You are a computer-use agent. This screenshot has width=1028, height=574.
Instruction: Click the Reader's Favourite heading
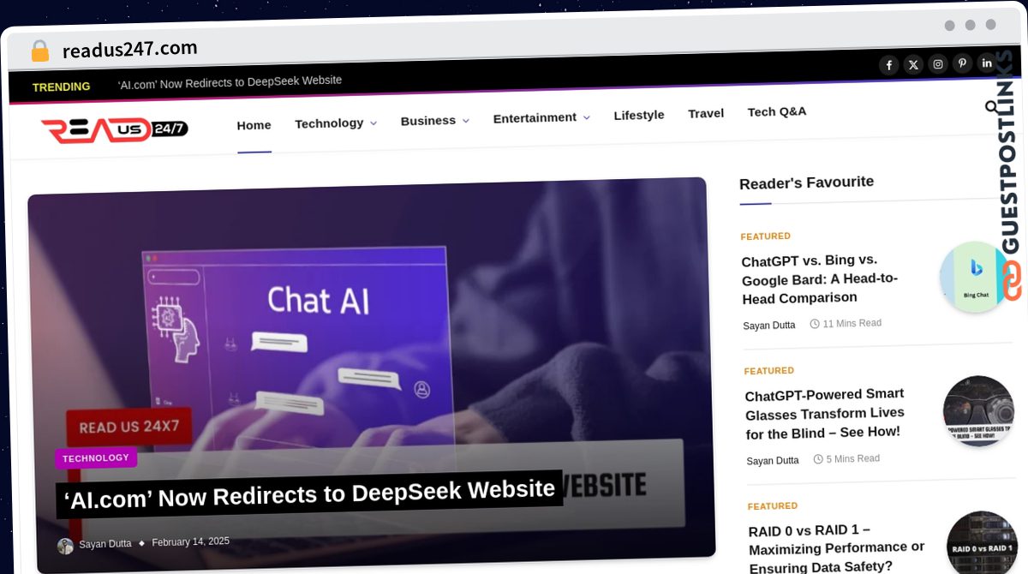807,182
